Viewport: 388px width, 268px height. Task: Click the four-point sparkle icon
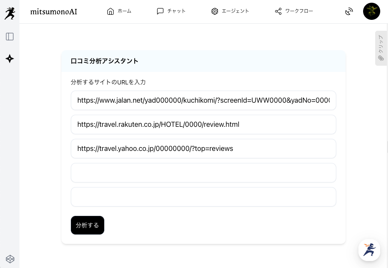(10, 59)
